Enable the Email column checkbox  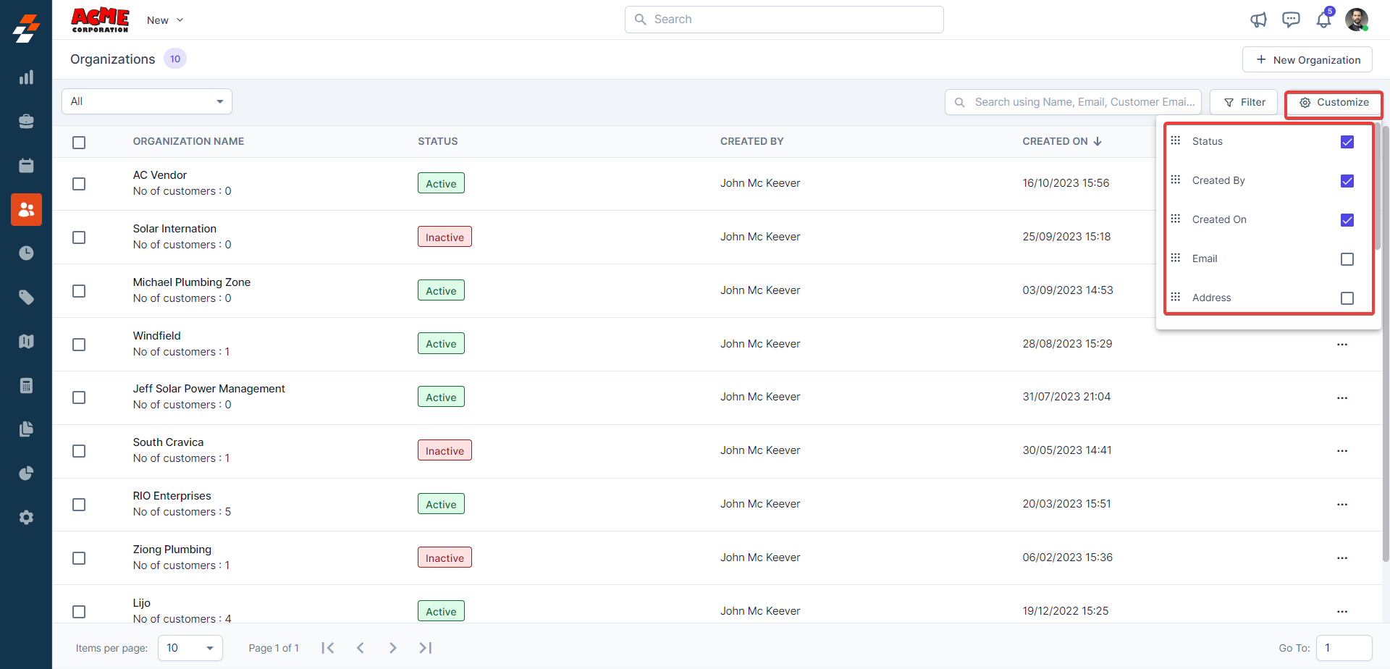click(1347, 259)
